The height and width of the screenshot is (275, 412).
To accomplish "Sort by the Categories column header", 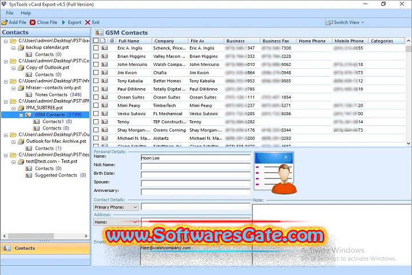I will coord(386,41).
